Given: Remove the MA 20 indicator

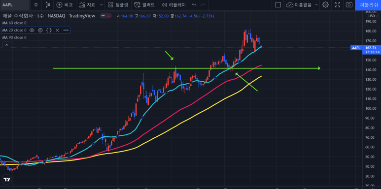Looking at the screenshot, I should (x=57, y=31).
